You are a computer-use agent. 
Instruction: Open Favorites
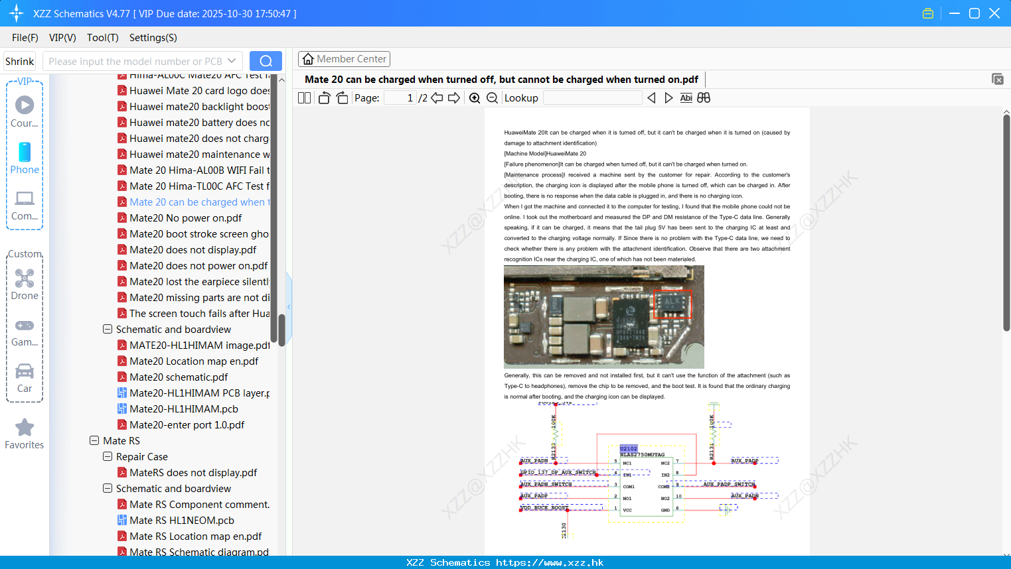(x=25, y=434)
